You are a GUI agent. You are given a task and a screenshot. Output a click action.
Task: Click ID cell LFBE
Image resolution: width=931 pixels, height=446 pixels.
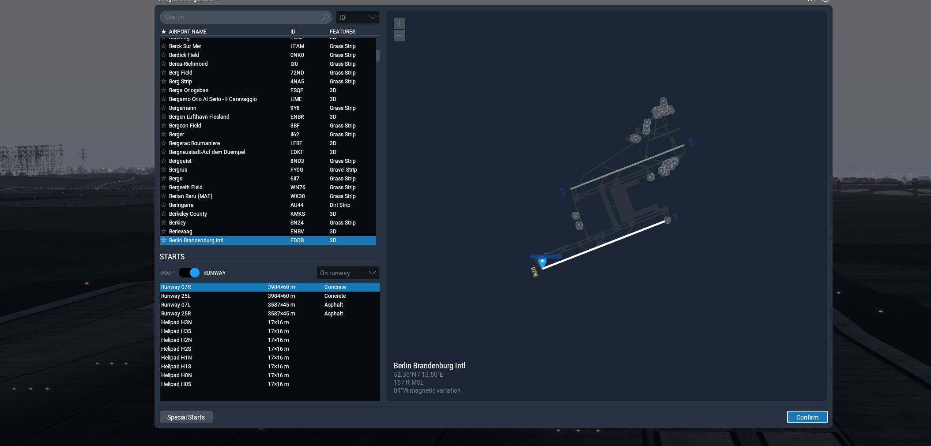coord(296,143)
